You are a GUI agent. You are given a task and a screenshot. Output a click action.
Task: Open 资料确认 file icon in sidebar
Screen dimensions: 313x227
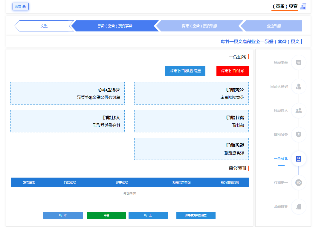(298, 206)
